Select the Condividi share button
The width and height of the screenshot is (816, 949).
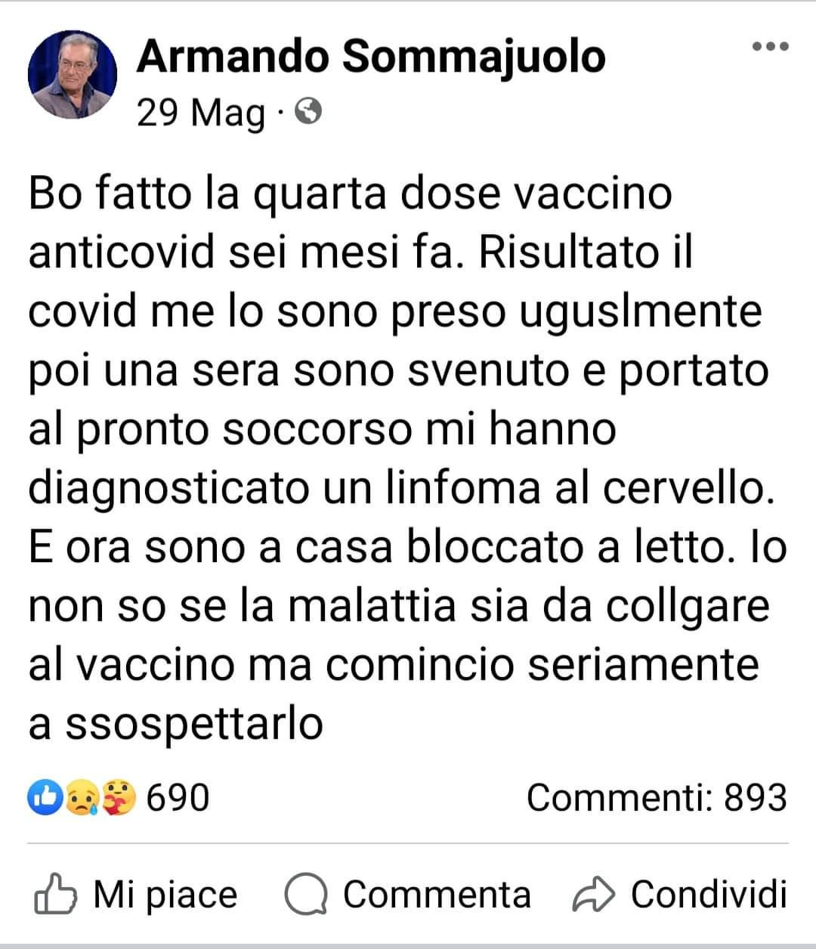tap(680, 895)
